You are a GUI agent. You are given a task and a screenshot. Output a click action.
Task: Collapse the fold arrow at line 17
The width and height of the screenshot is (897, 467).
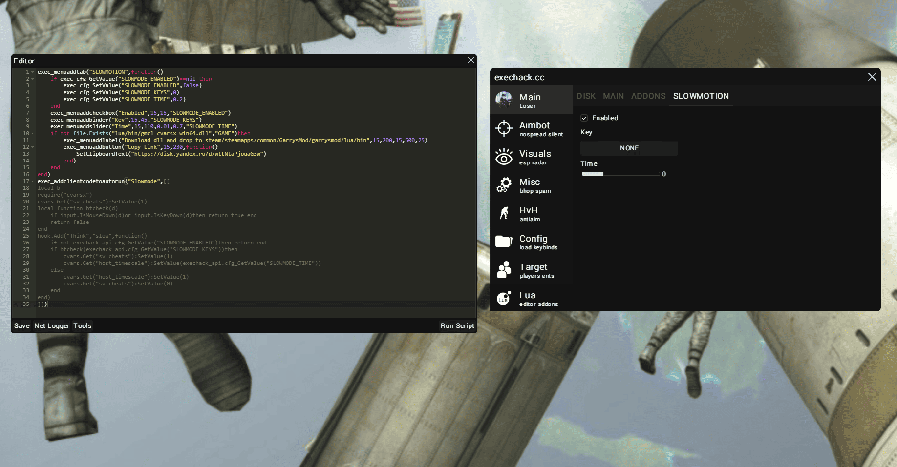pos(33,181)
